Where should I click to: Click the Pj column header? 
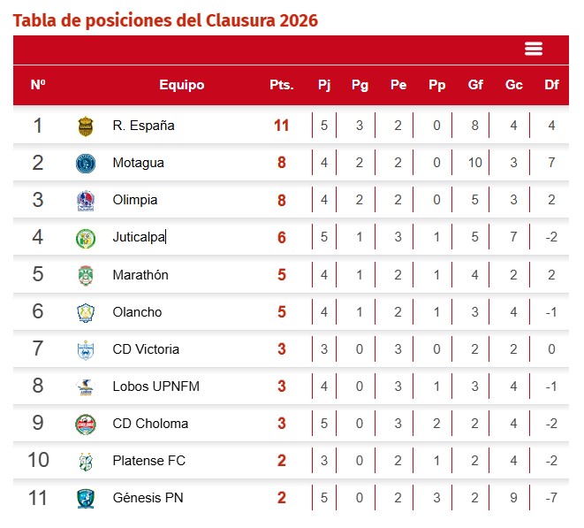tap(324, 85)
